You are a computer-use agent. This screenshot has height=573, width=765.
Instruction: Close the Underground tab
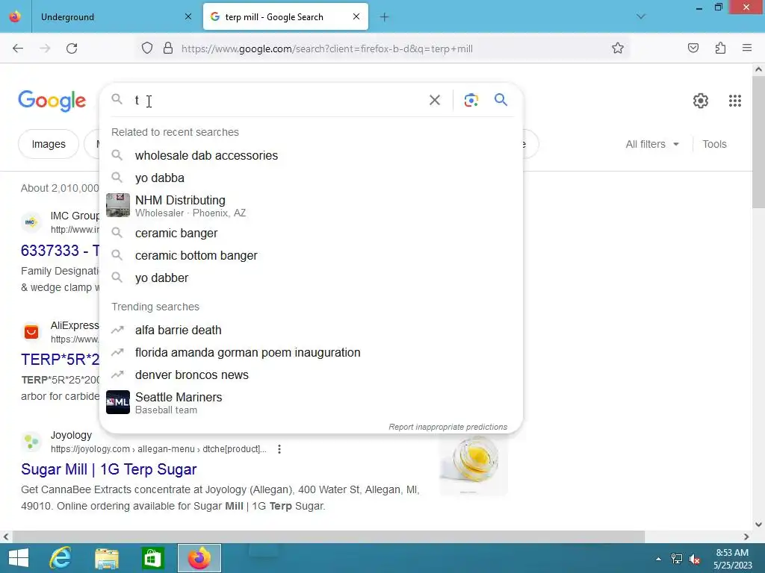188,16
